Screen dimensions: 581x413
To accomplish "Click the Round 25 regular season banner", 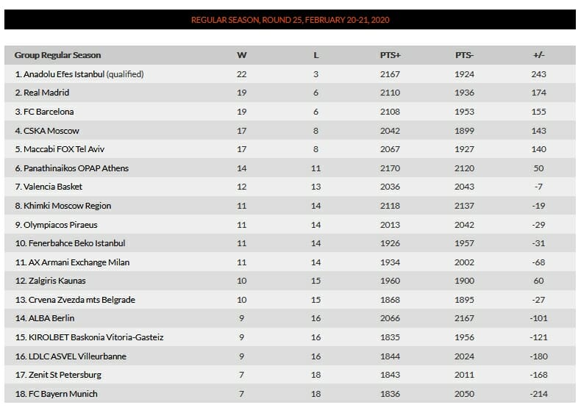I will coord(290,20).
